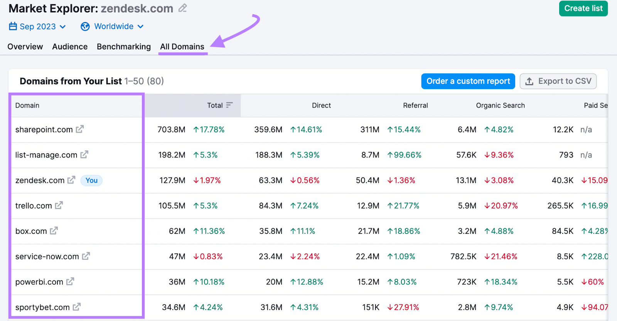This screenshot has width=617, height=321.
Task: Click the Export to CSV button
Action: tap(558, 81)
